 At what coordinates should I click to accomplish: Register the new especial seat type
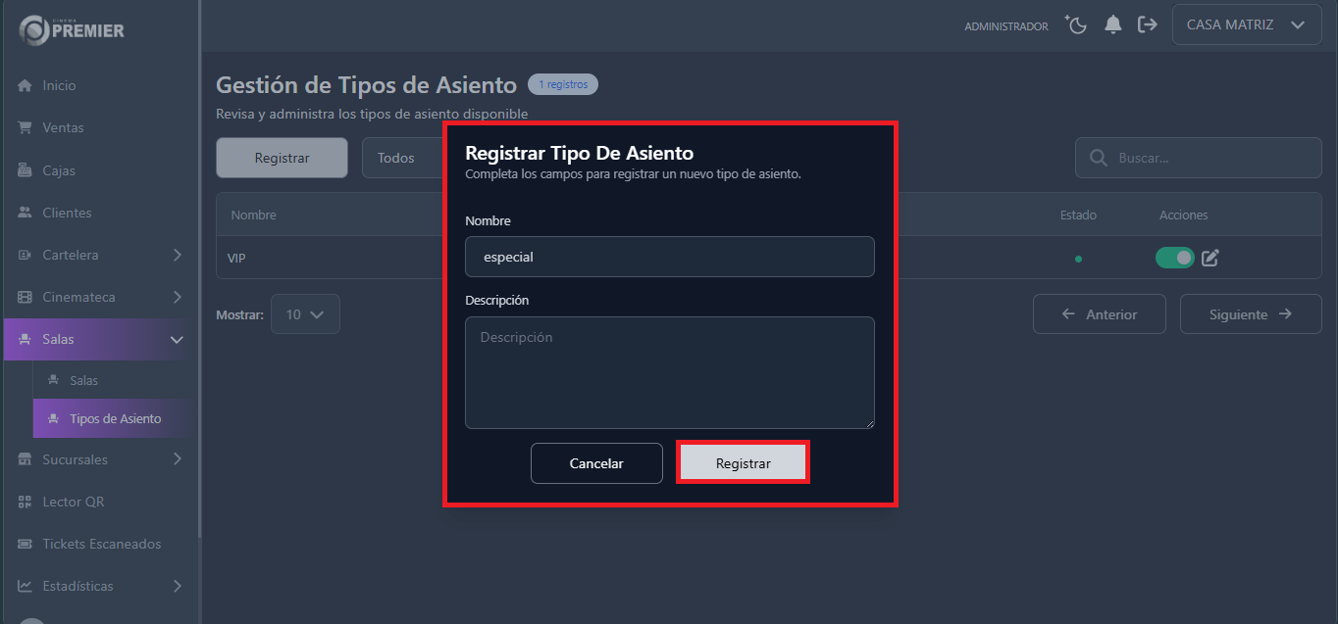743,461
